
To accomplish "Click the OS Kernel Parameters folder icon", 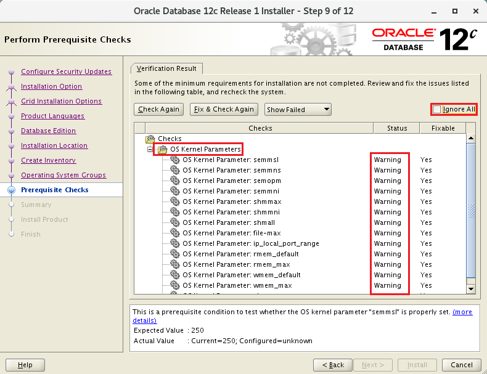I will tap(163, 149).
